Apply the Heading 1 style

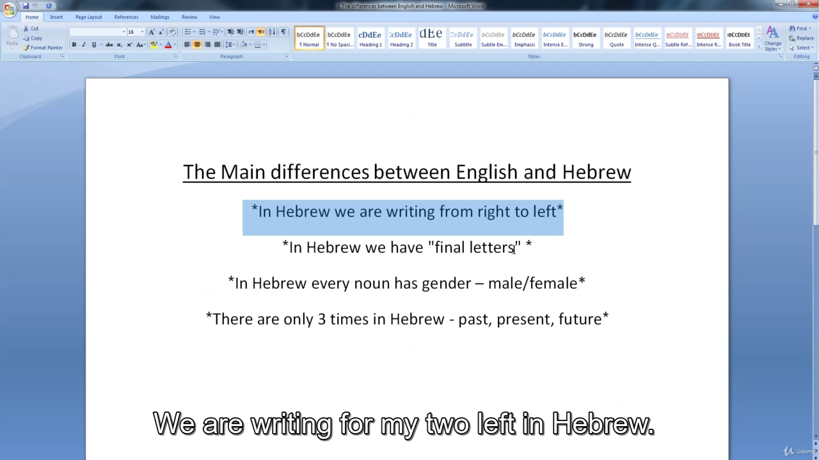point(370,38)
